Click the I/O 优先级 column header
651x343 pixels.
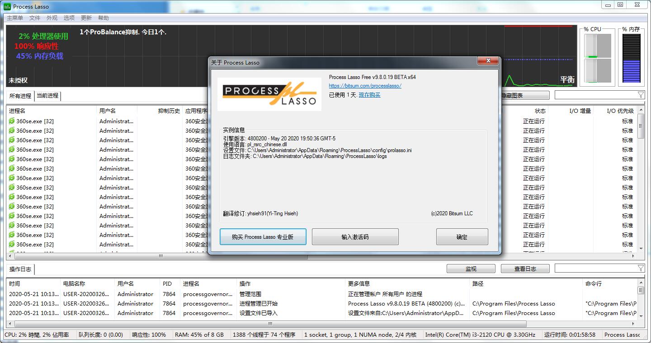(x=615, y=111)
